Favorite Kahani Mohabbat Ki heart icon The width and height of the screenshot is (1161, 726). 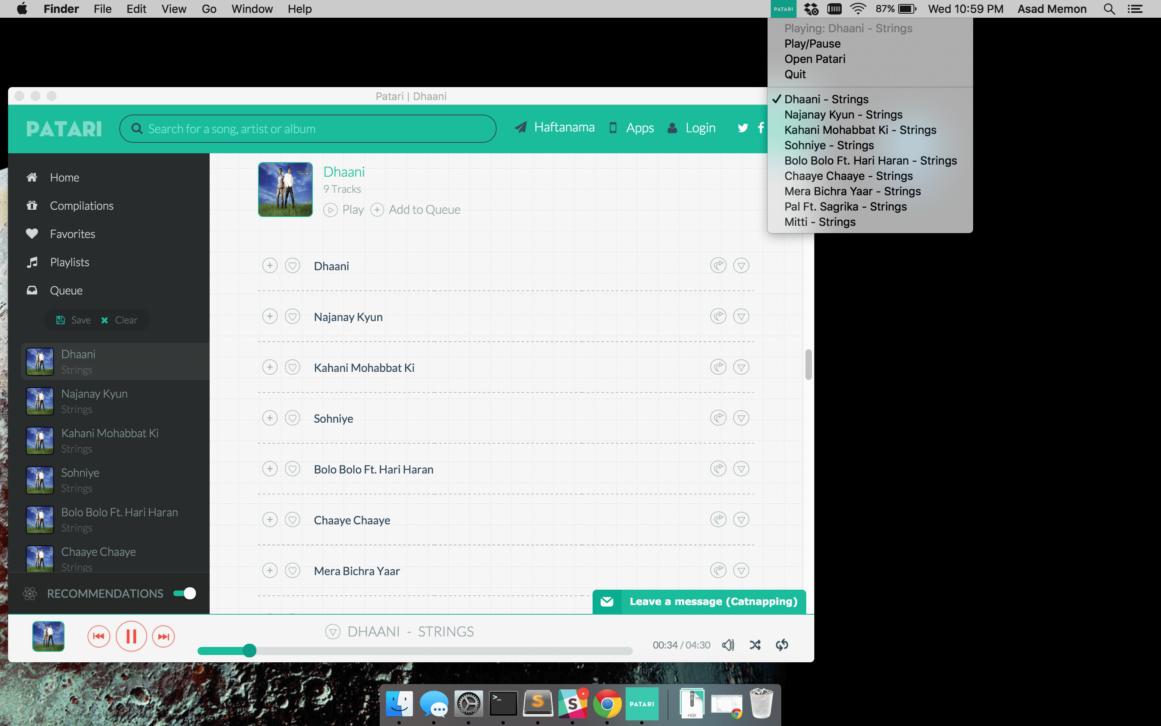click(293, 367)
